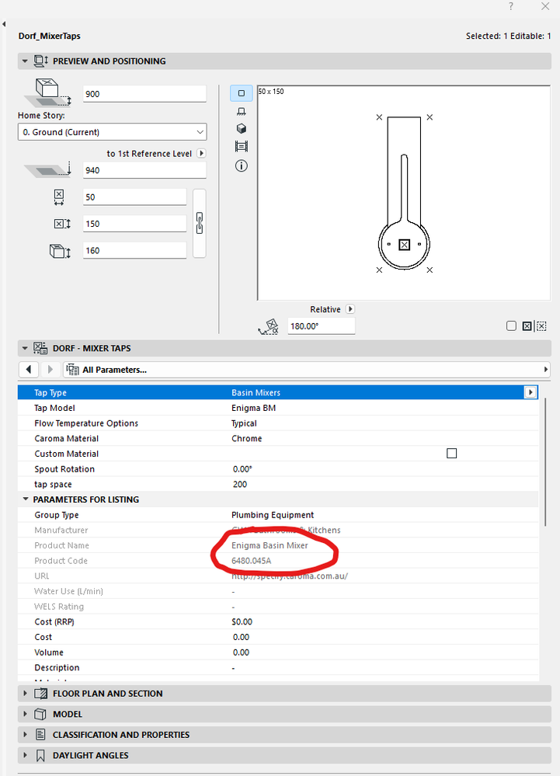Open the Relative rotation arrow menu
The width and height of the screenshot is (560, 776).
[x=350, y=309]
